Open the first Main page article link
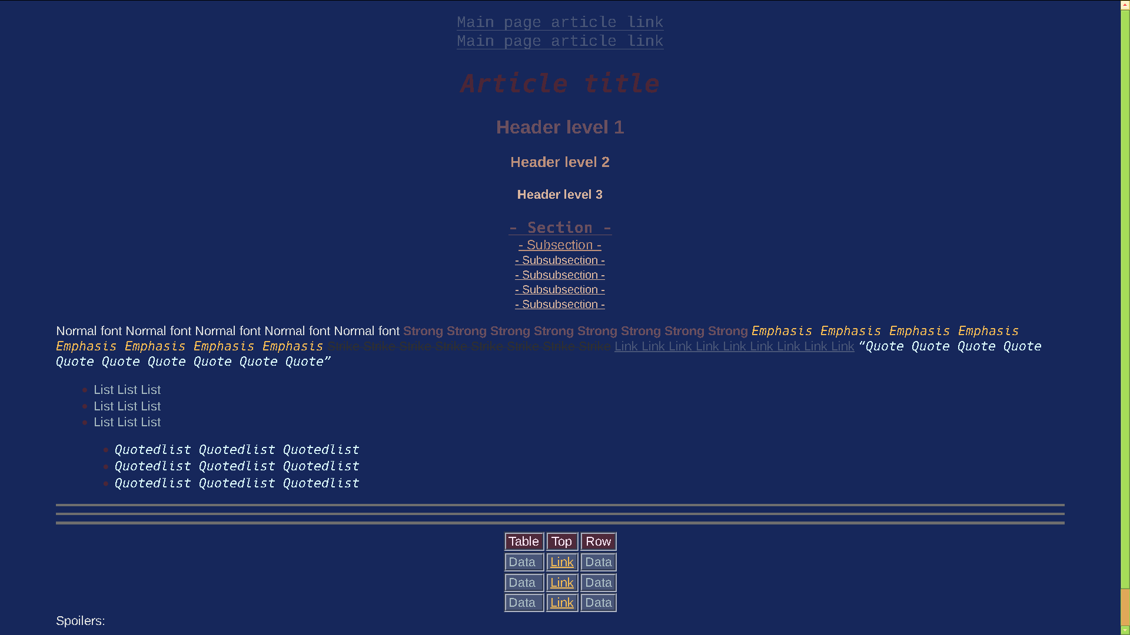1130x635 pixels. tap(560, 22)
